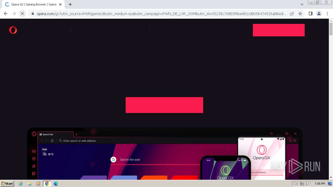Click Show Desktop button
333x187 pixels.
point(330,184)
